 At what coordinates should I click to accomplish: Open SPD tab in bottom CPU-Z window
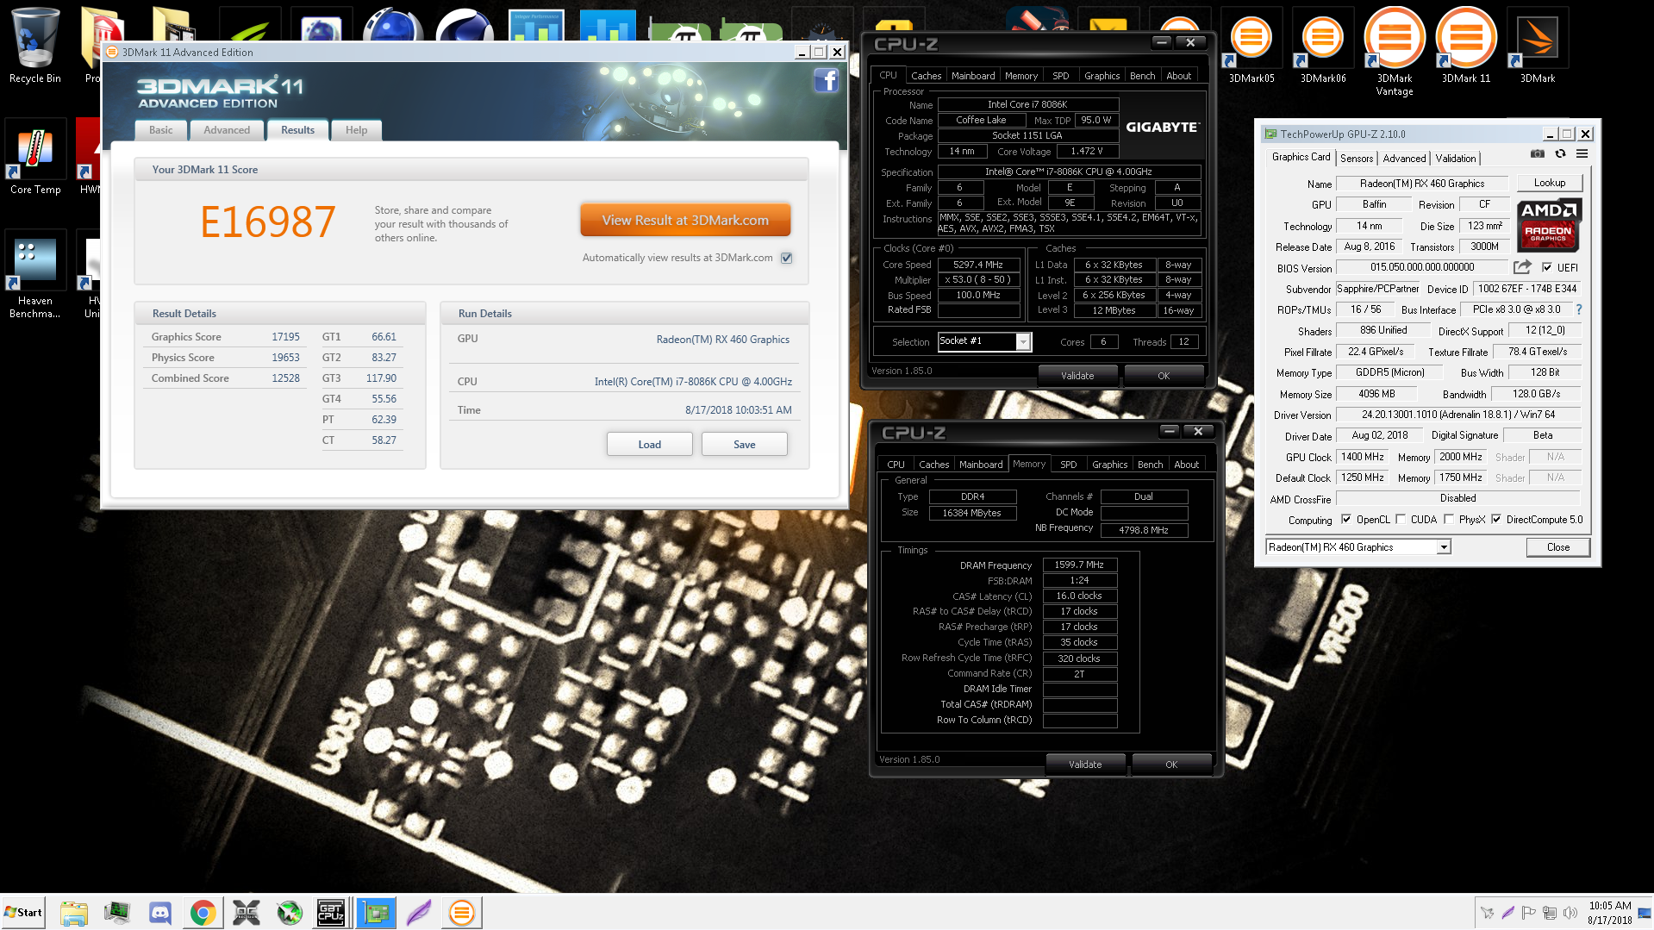(x=1068, y=465)
